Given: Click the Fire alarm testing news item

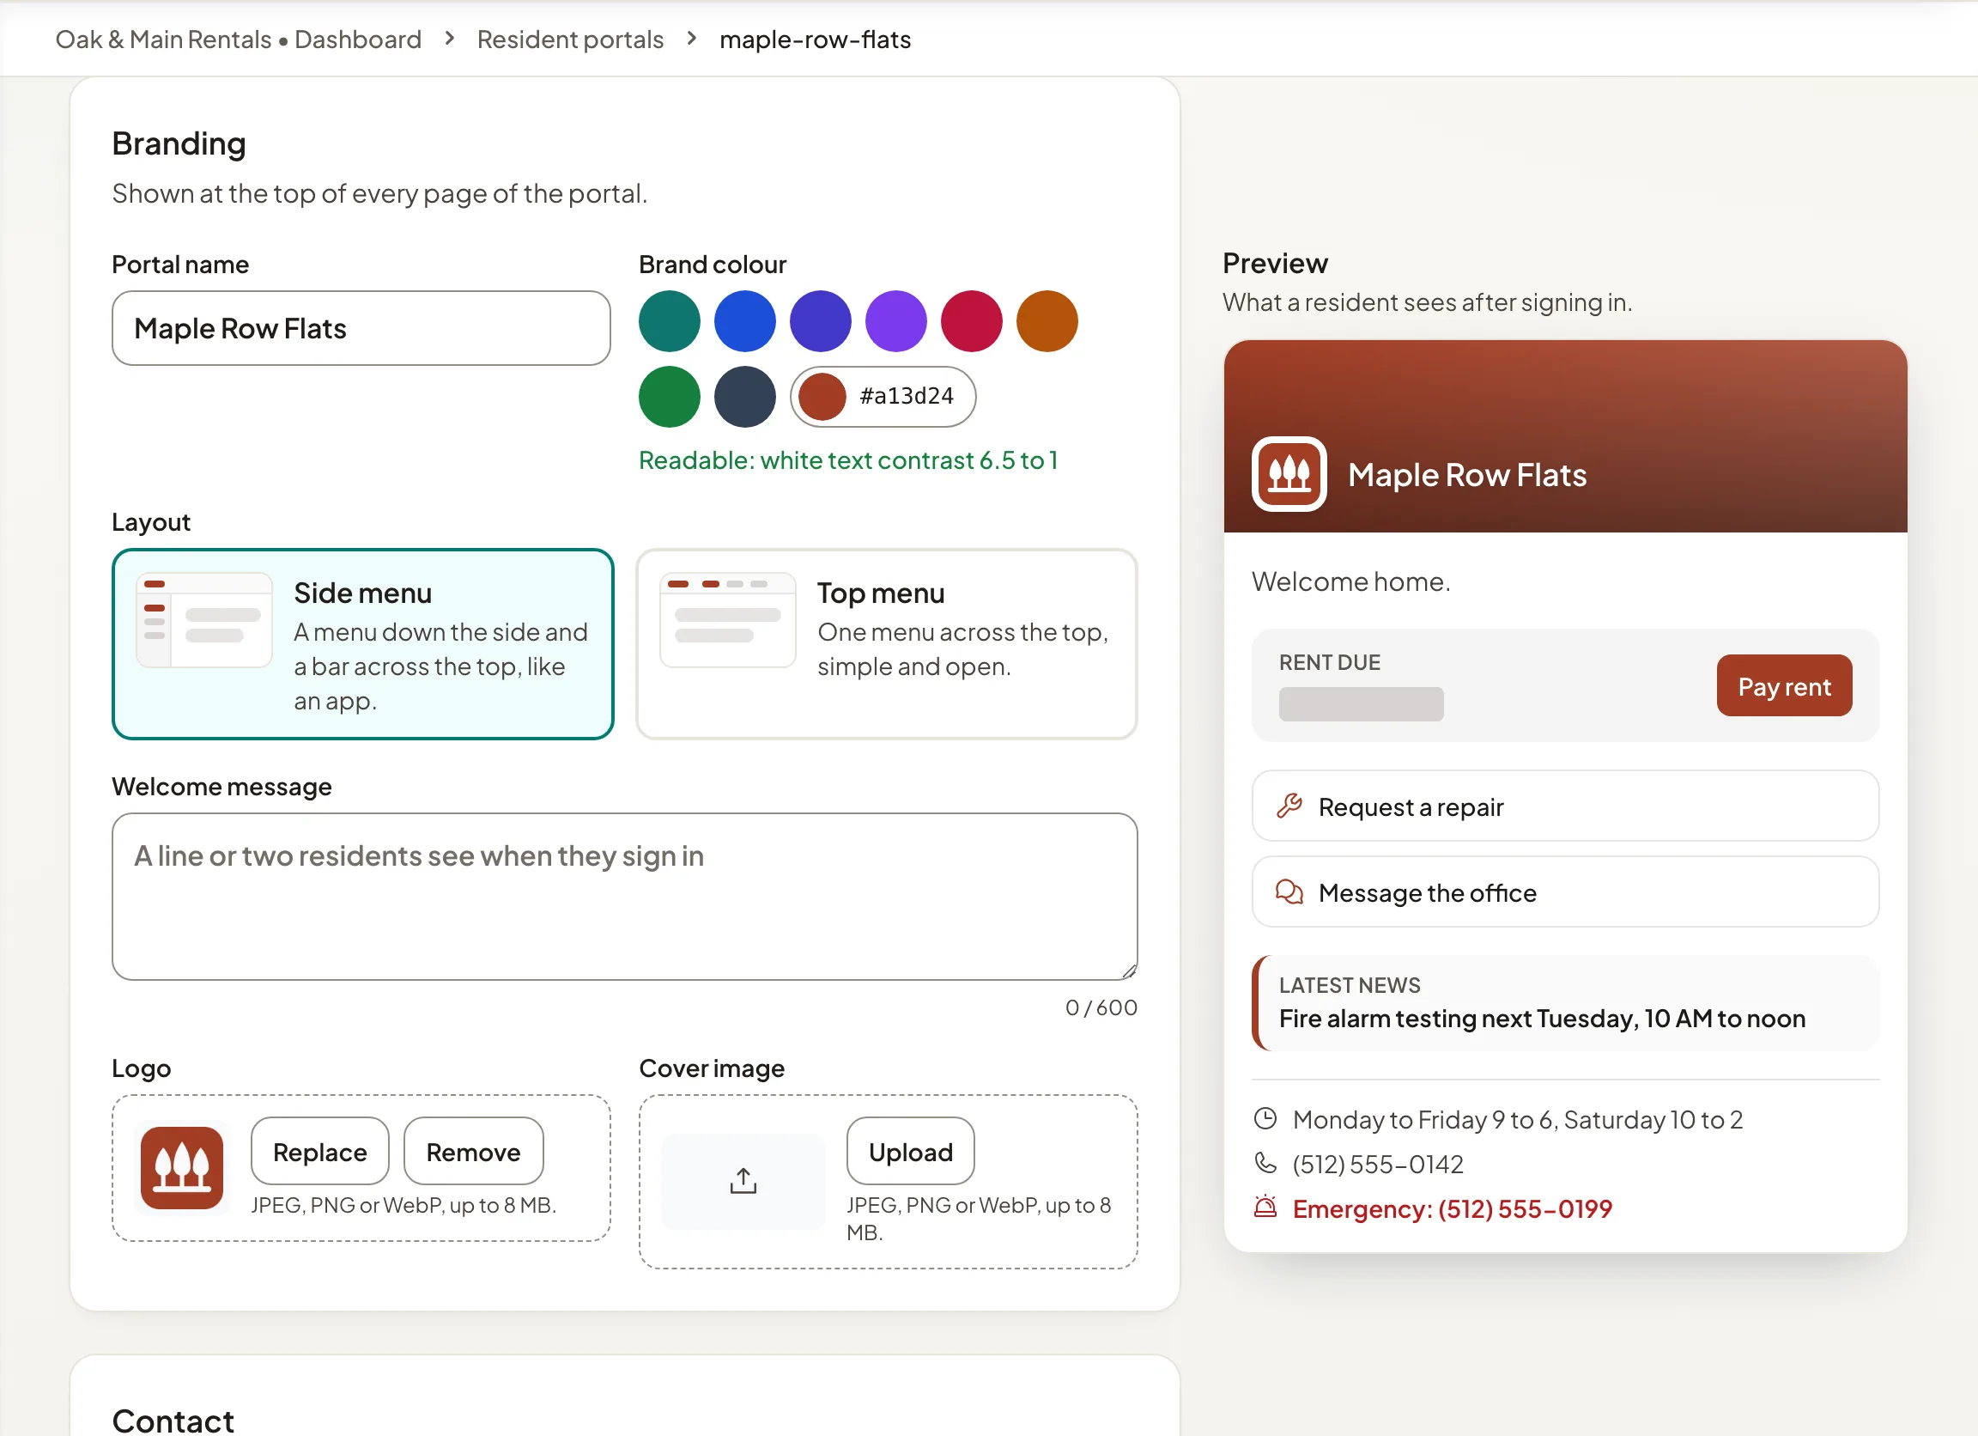Looking at the screenshot, I should click(1565, 1003).
